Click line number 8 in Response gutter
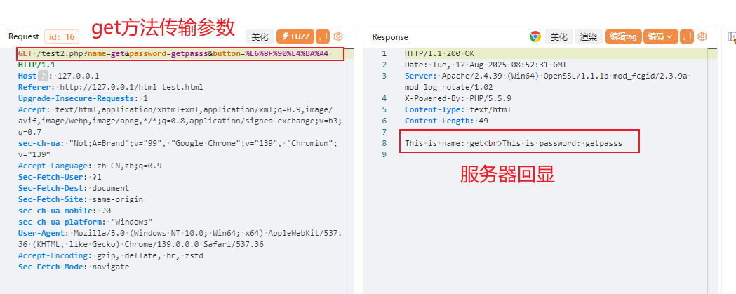Image resolution: width=736 pixels, height=294 pixels. point(384,144)
